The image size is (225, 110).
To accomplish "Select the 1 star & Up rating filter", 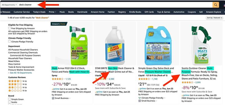I will pyautogui.click(x=17, y=90).
